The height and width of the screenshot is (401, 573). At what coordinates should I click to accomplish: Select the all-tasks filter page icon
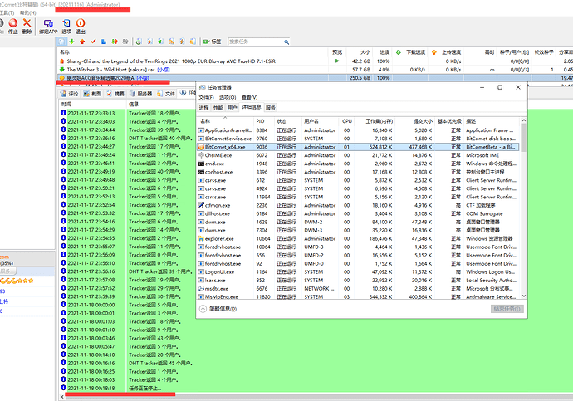61,42
